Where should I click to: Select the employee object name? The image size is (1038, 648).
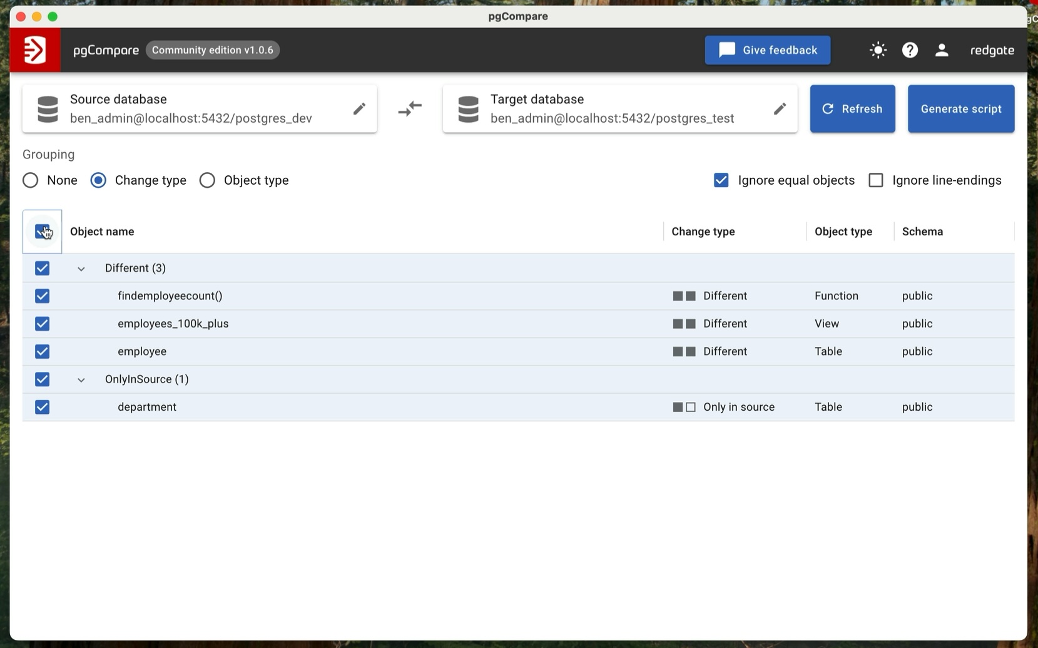pyautogui.click(x=142, y=352)
